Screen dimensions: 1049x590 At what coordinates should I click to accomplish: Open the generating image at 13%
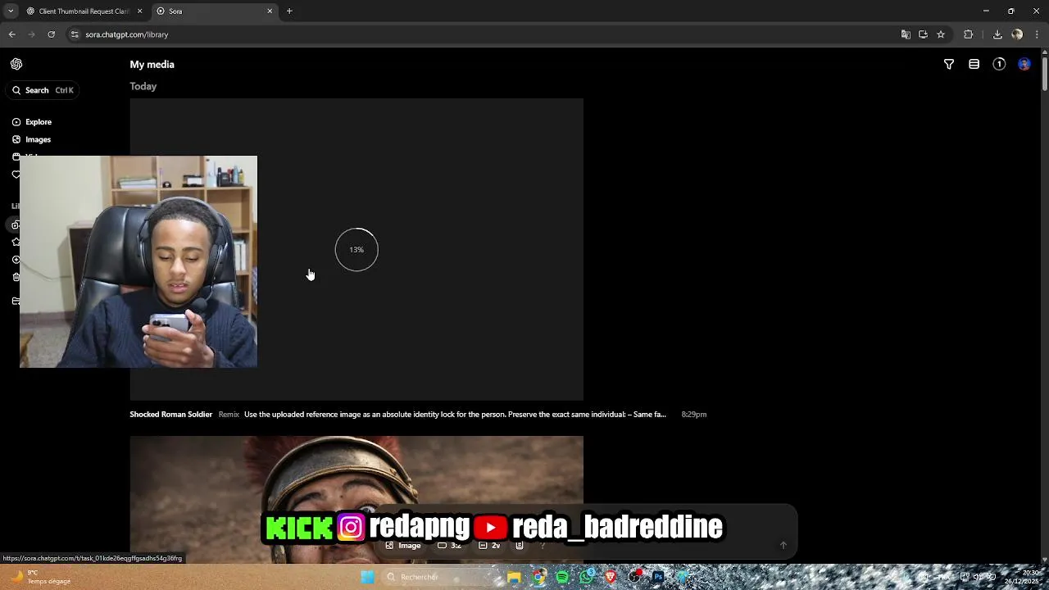pyautogui.click(x=356, y=249)
